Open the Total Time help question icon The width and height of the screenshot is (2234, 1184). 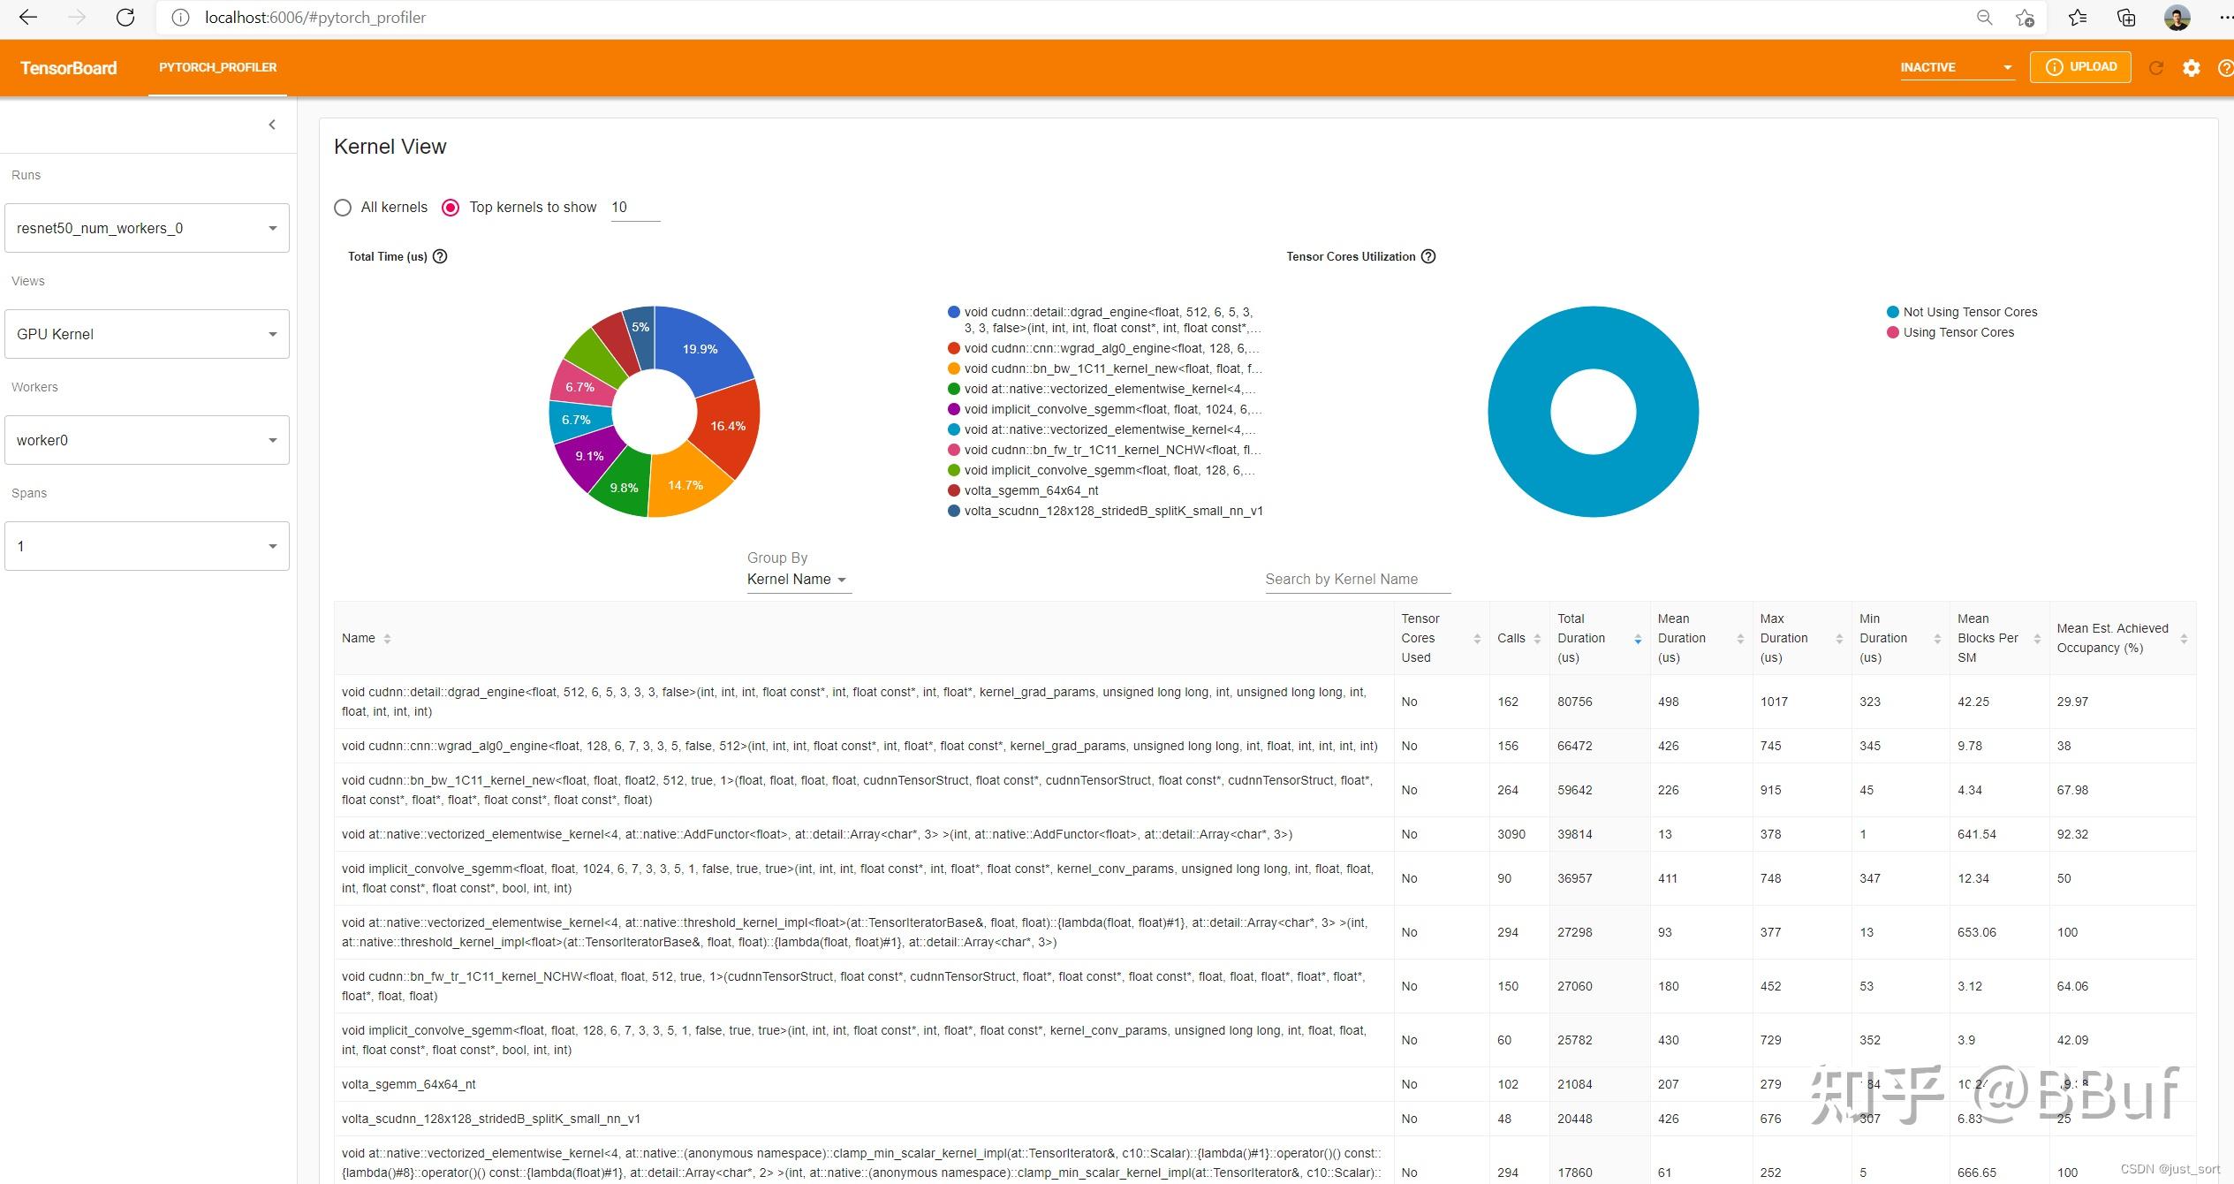coord(440,256)
